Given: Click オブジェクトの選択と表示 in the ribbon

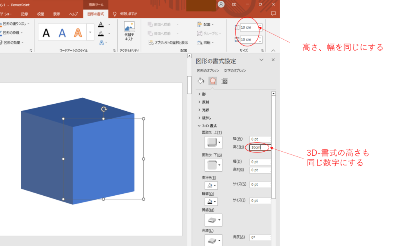Looking at the screenshot, I should point(172,42).
